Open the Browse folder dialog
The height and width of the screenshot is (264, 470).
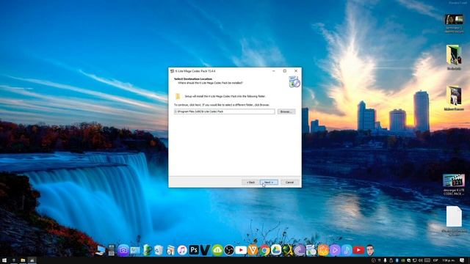point(286,111)
